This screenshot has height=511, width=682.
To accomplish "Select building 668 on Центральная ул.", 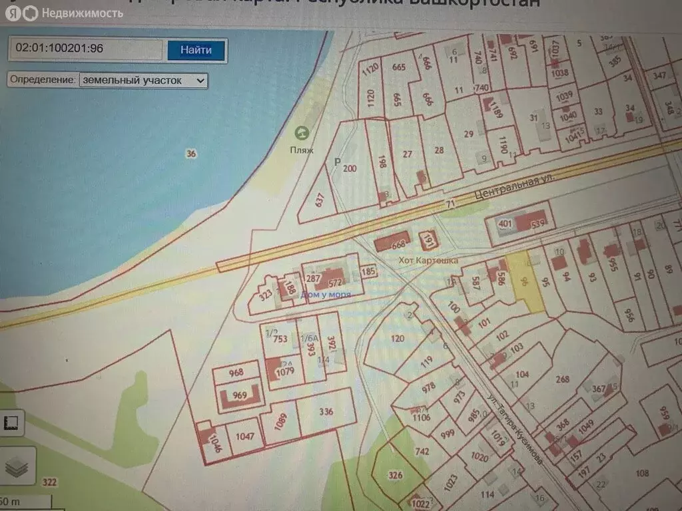I will point(393,242).
